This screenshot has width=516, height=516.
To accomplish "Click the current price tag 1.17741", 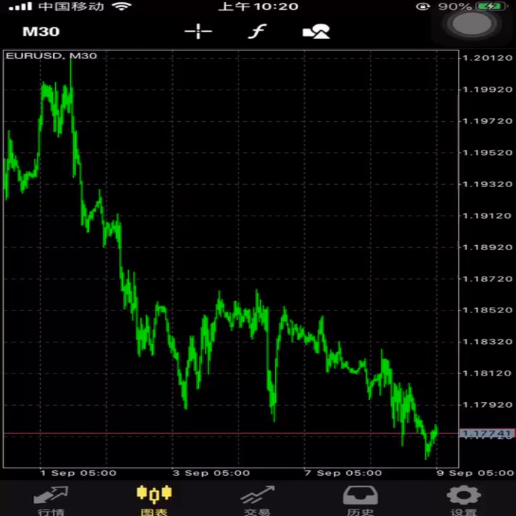I will pos(487,434).
